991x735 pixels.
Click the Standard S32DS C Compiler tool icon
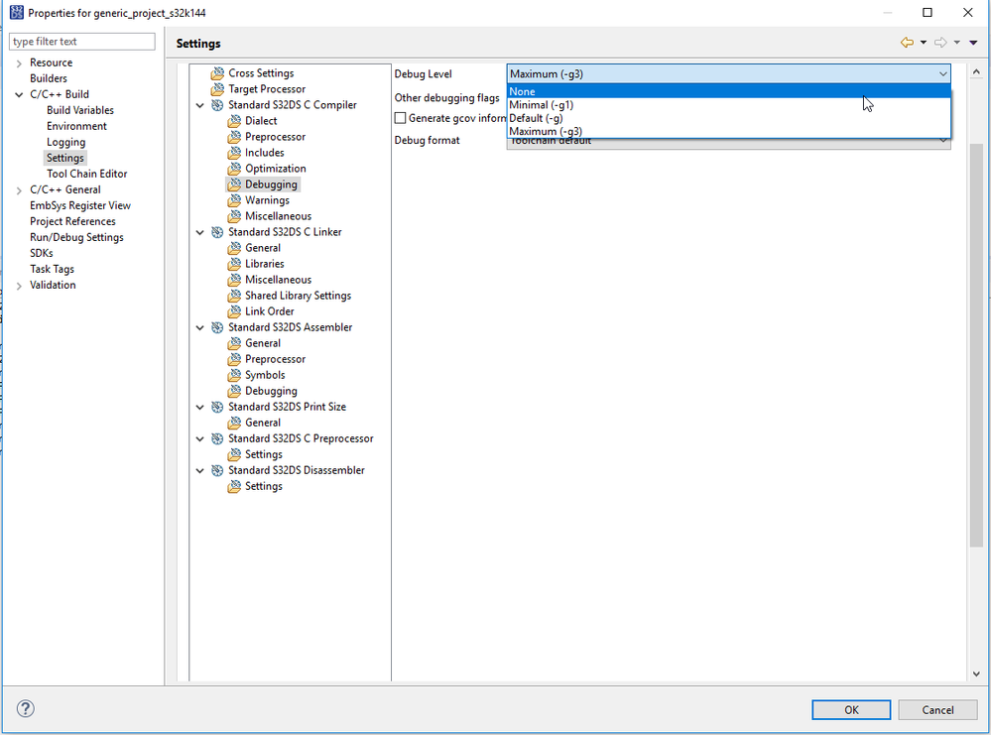point(217,105)
